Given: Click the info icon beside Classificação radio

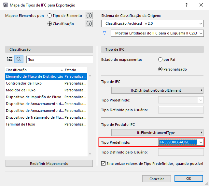Looking at the screenshot, I should 89,23.
